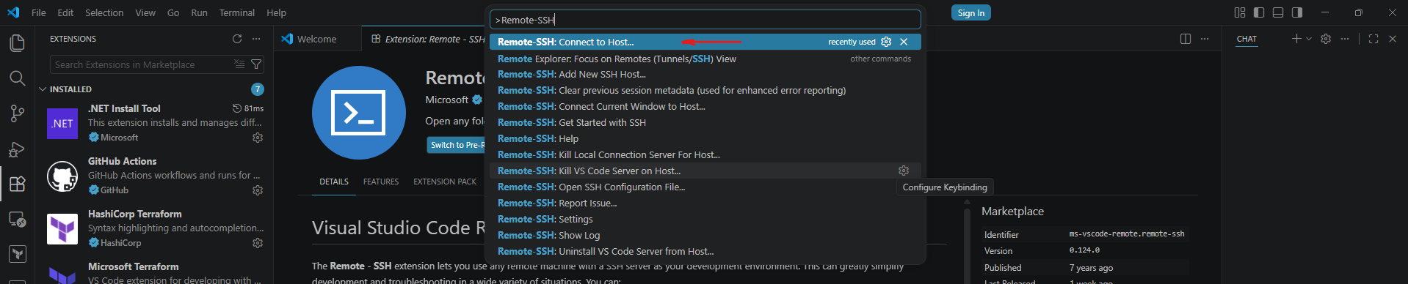The width and height of the screenshot is (1408, 284).
Task: Open Run and Debug view
Action: [17, 149]
